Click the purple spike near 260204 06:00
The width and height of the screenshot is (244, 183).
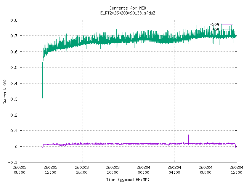188,138
